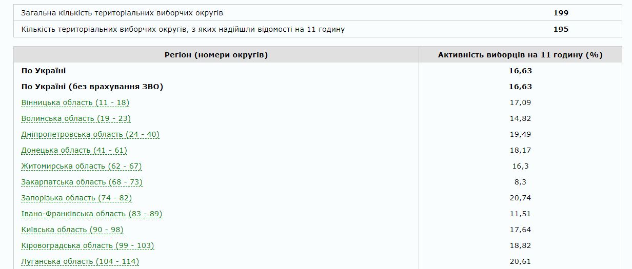Click the По Україні (без врахування ЗВО) label

coord(92,87)
